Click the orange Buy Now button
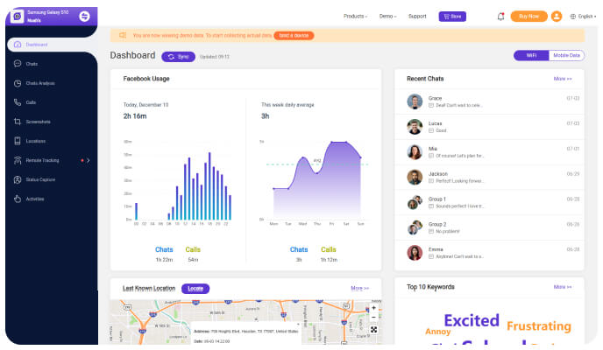 [x=529, y=16]
